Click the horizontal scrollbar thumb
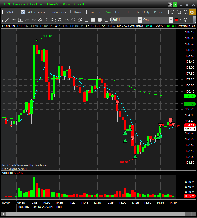Screen dimensions: 197x218 tap(95, 214)
